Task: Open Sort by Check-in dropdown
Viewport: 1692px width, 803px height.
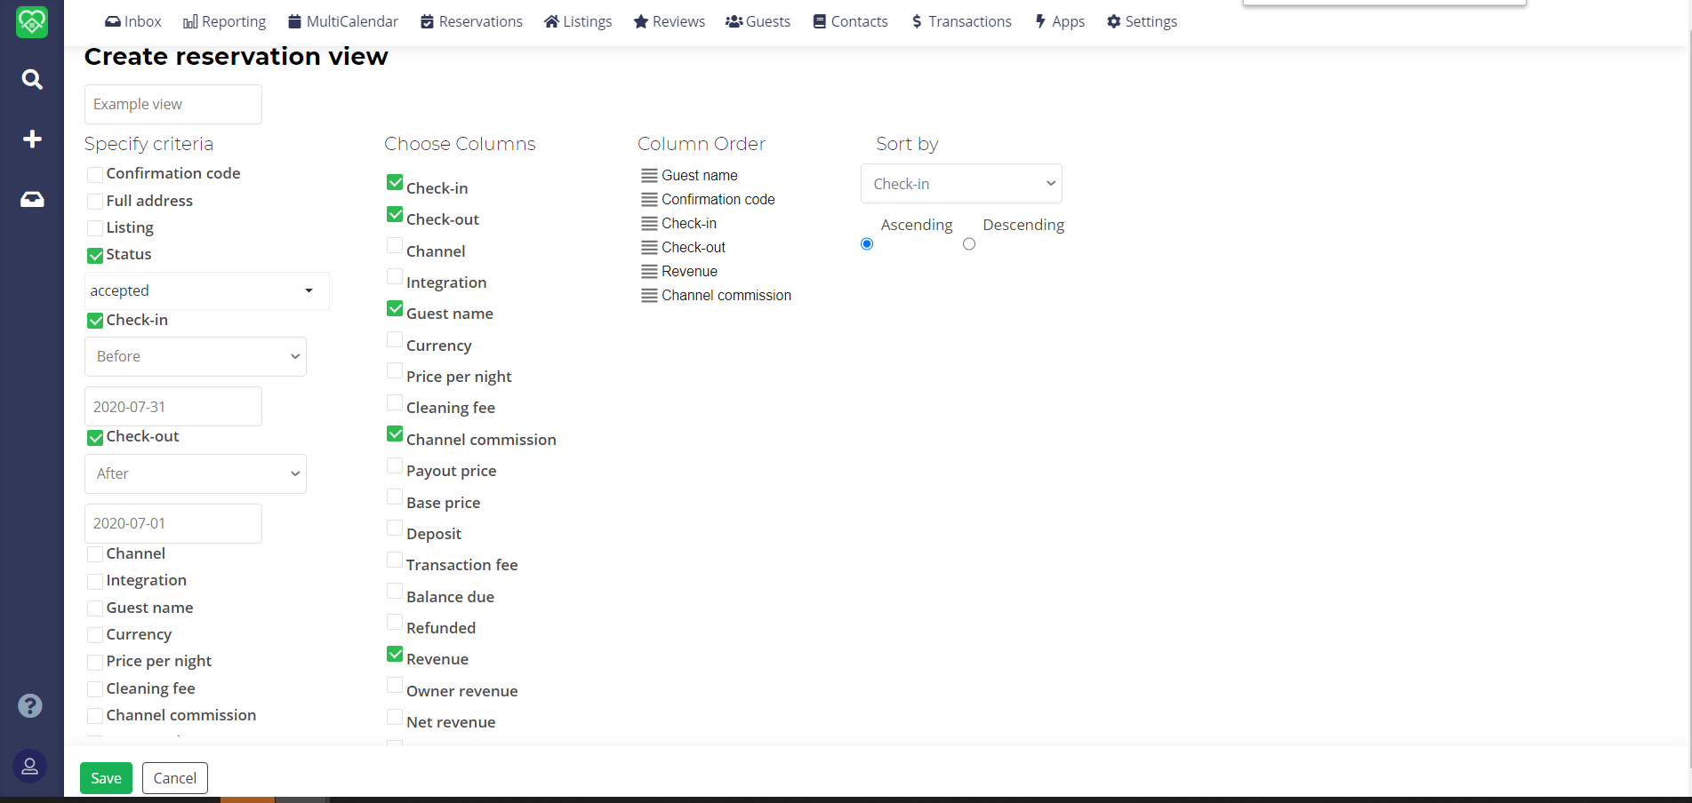Action: [961, 184]
